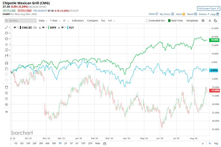Select the measure range tool
The height and width of the screenshot is (147, 221).
pos(6,56)
